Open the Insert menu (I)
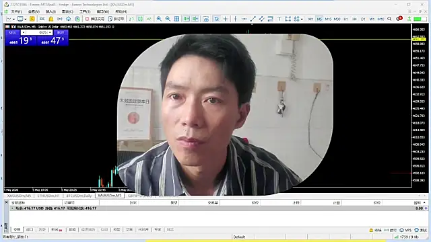Screen dimensions: 431x242 [x=51, y=11]
